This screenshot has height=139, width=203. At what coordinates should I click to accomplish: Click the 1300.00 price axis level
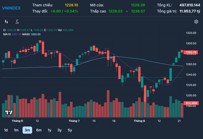191,43
